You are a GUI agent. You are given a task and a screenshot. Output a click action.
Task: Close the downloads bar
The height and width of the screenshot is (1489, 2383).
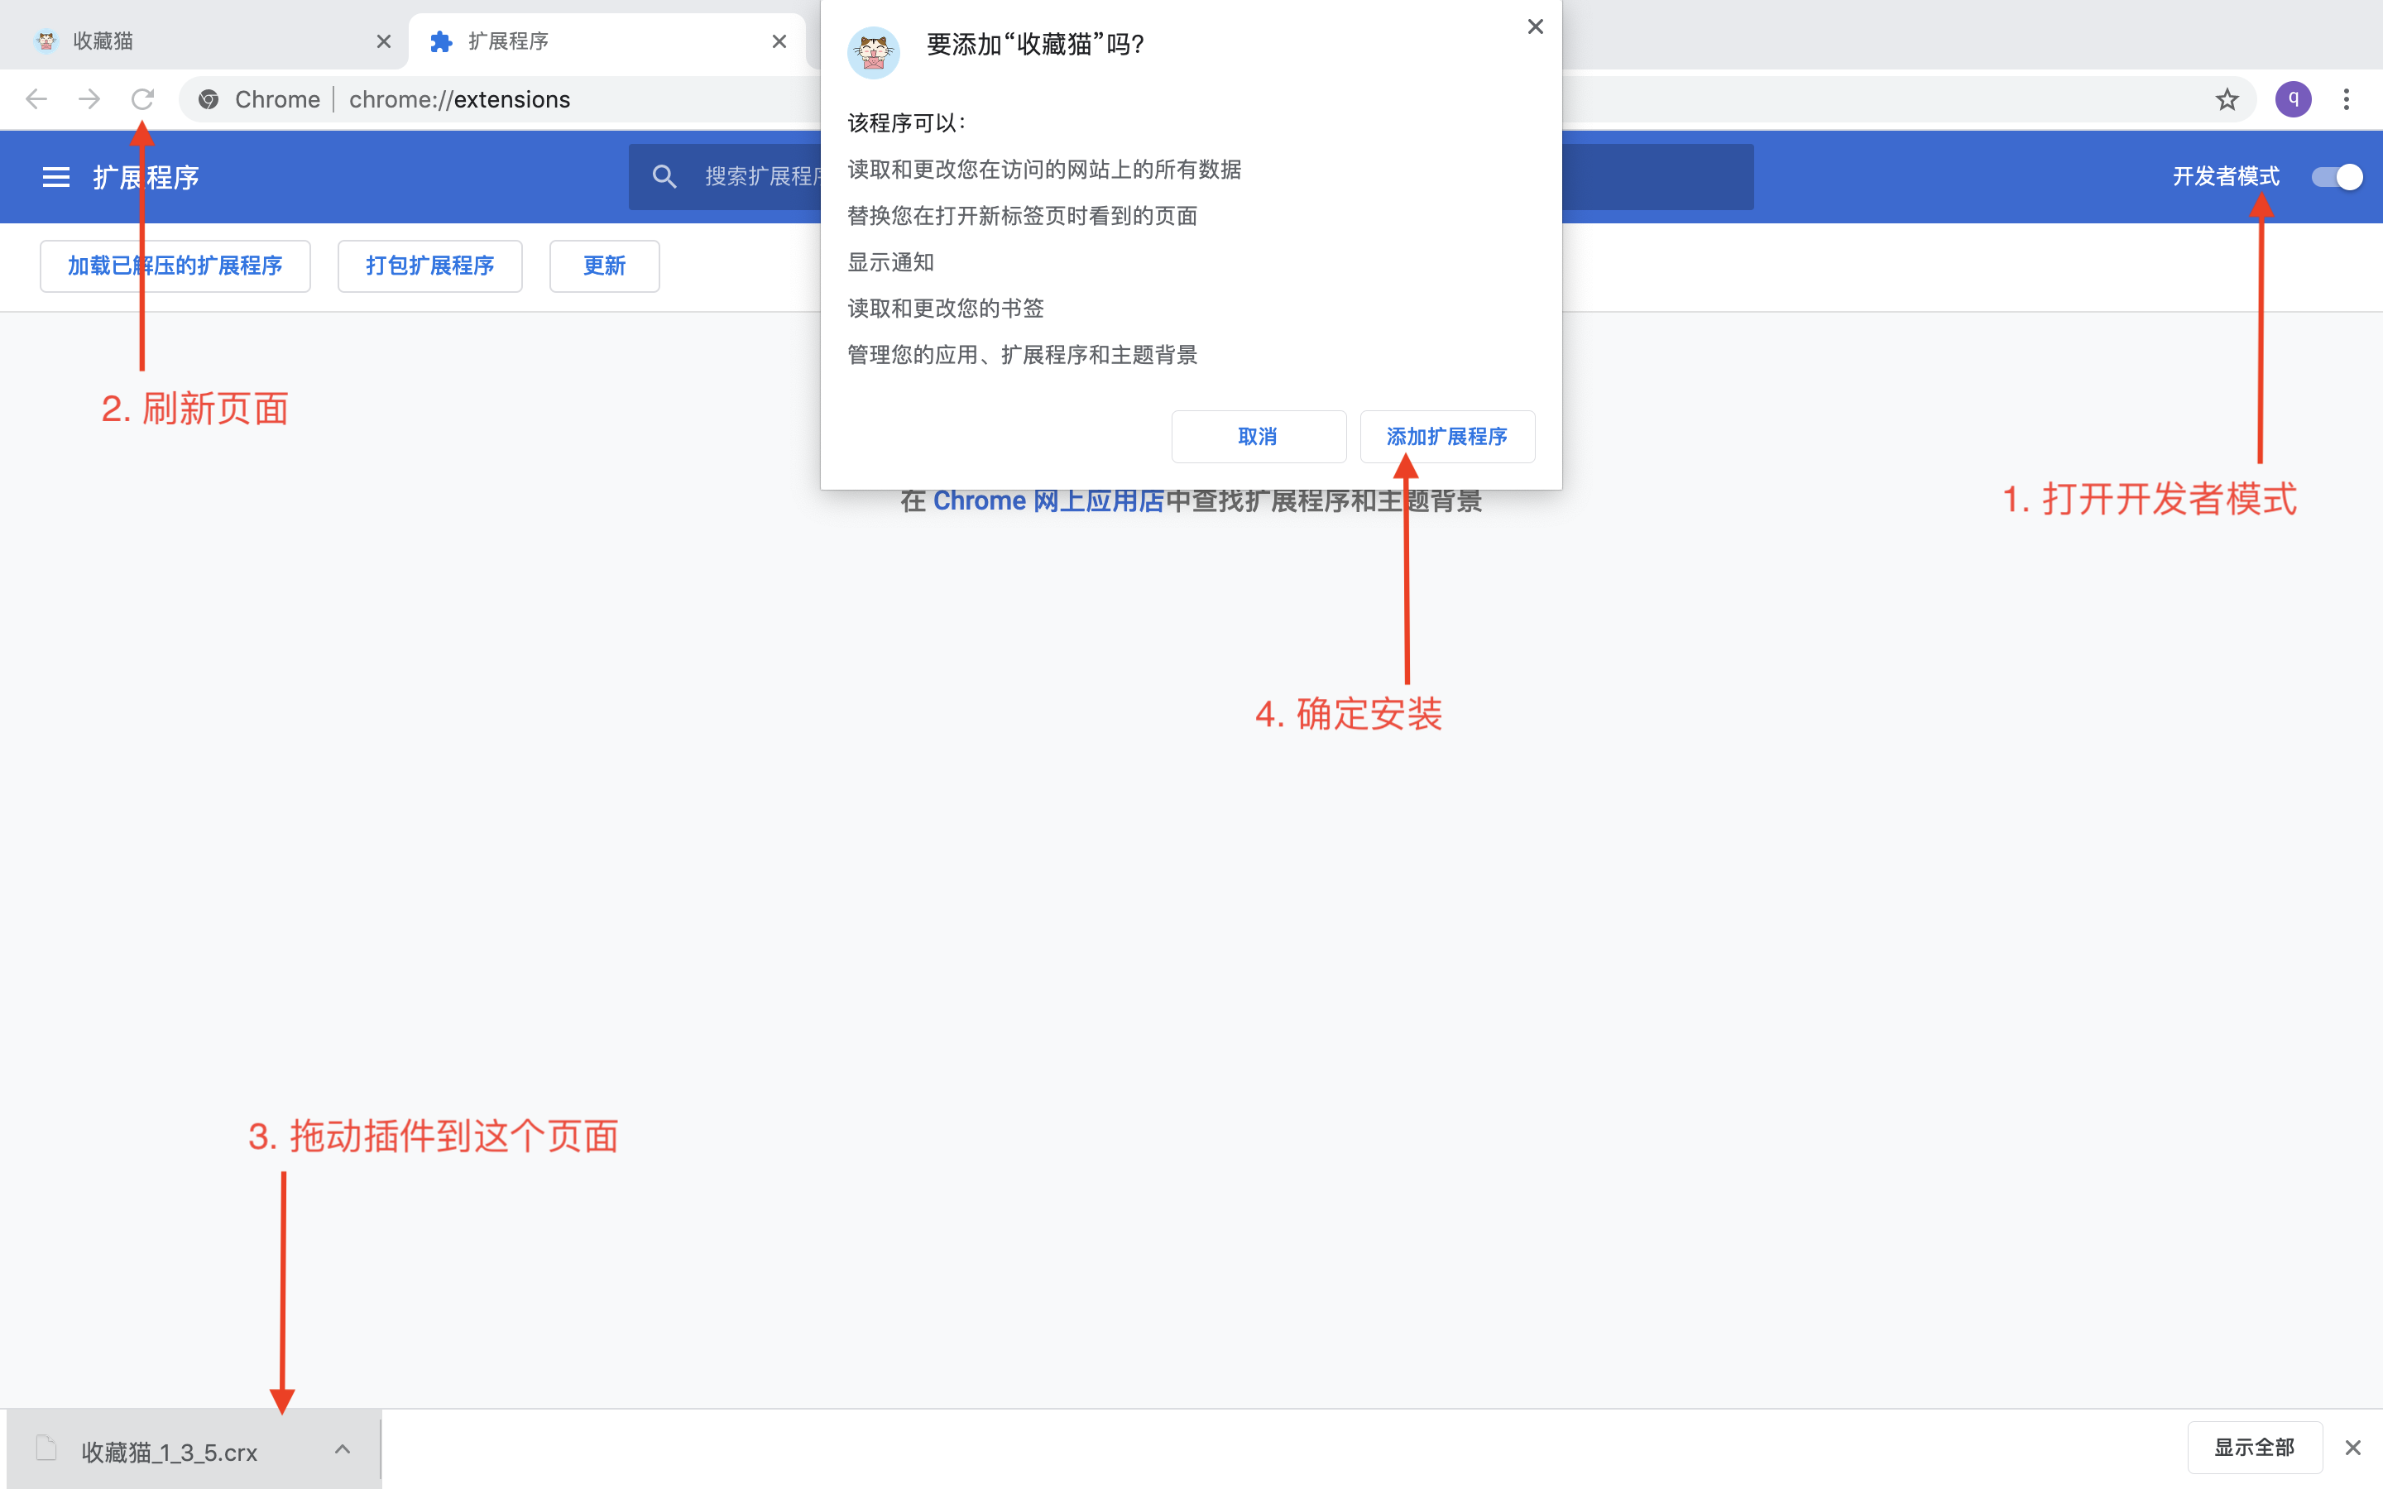[x=2353, y=1448]
